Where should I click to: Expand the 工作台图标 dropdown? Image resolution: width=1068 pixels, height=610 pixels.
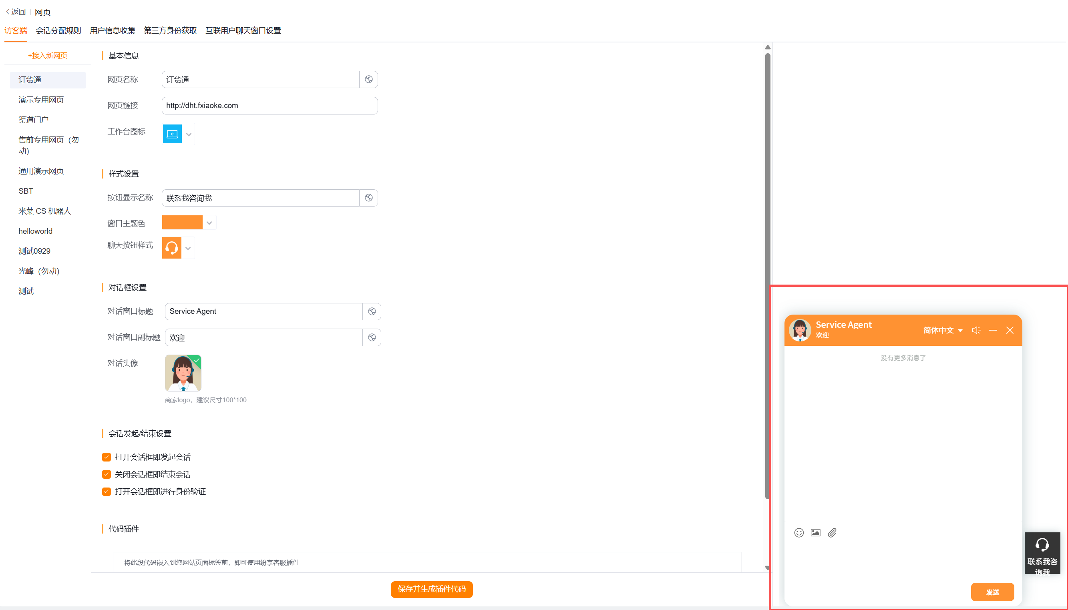pyautogui.click(x=189, y=134)
